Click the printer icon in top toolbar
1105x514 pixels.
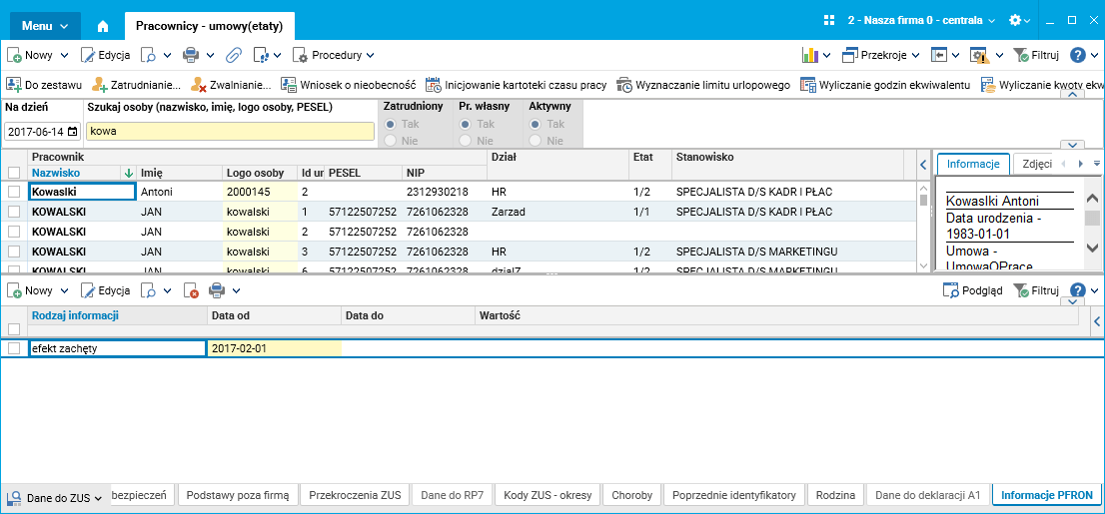(190, 54)
